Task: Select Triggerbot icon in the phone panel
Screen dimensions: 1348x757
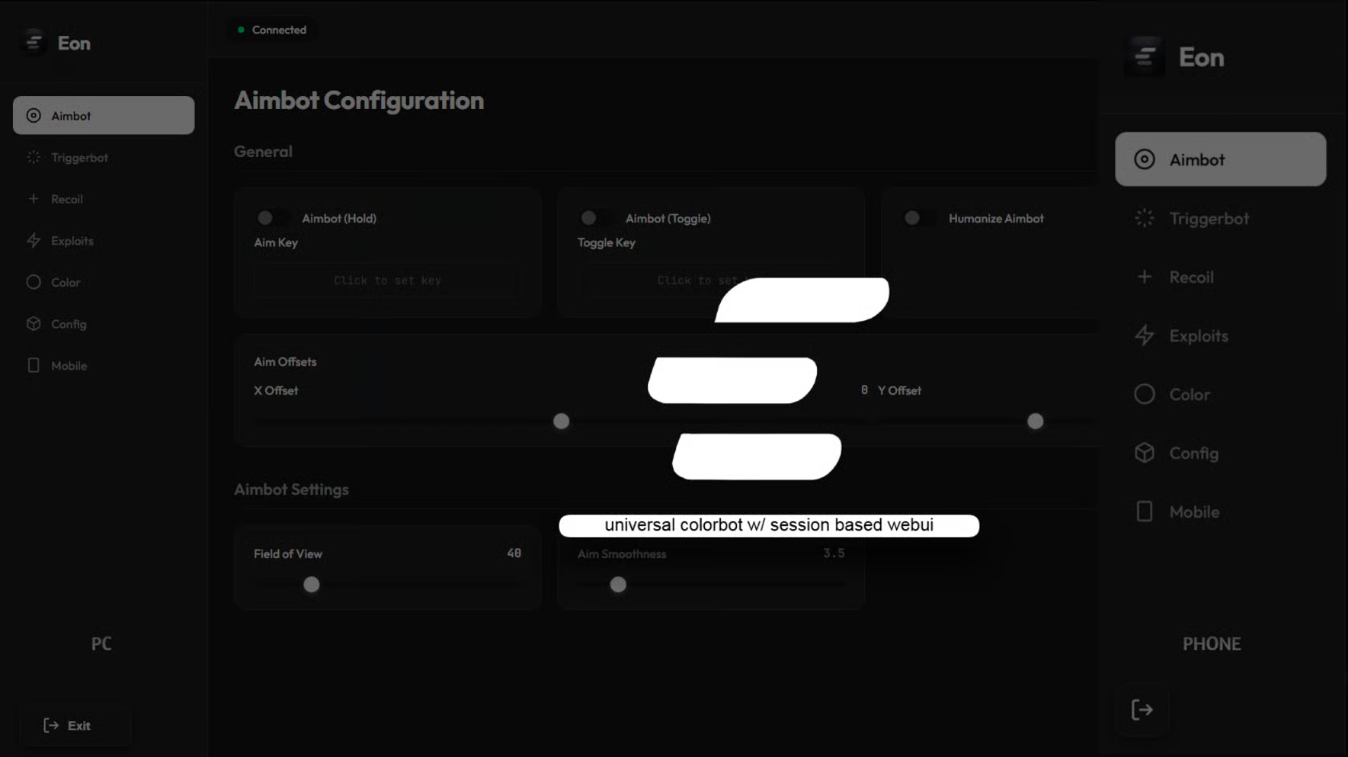Action: click(x=1145, y=218)
